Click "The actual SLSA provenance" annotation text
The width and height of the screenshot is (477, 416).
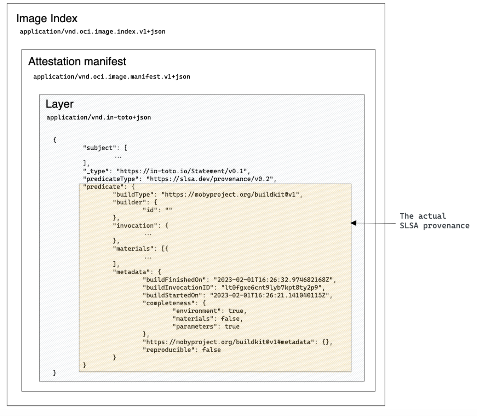pos(435,221)
